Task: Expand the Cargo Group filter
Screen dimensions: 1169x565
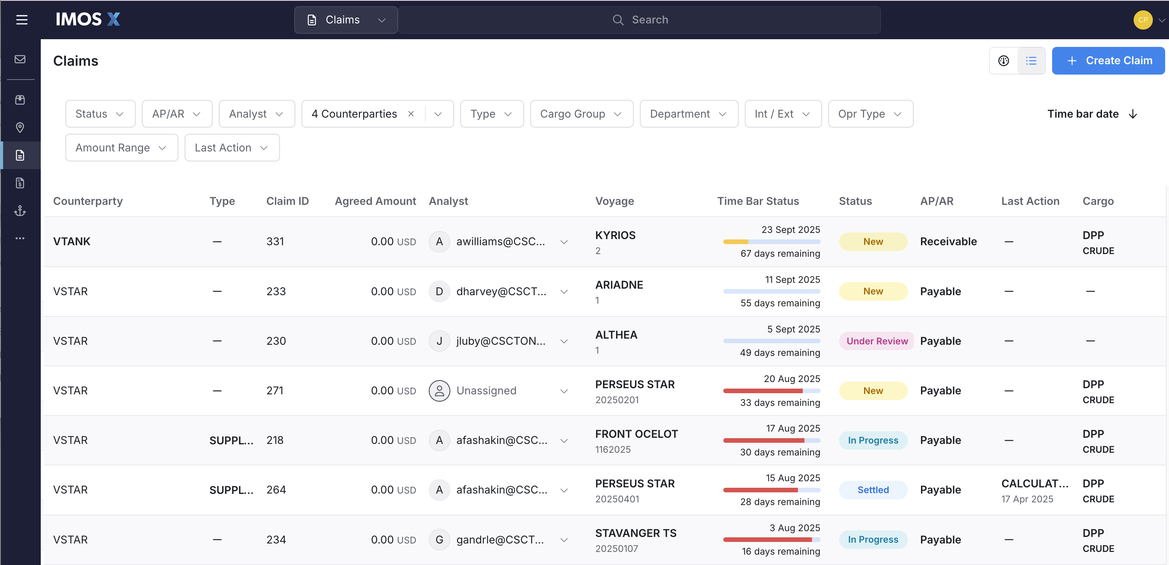Action: pyautogui.click(x=581, y=114)
